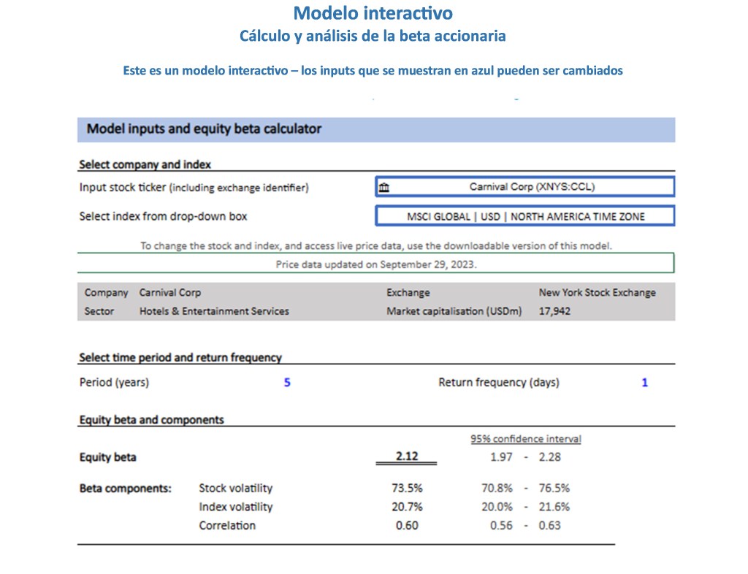
Task: Select the Hotels & Entertainment Services sector
Action: tap(214, 311)
